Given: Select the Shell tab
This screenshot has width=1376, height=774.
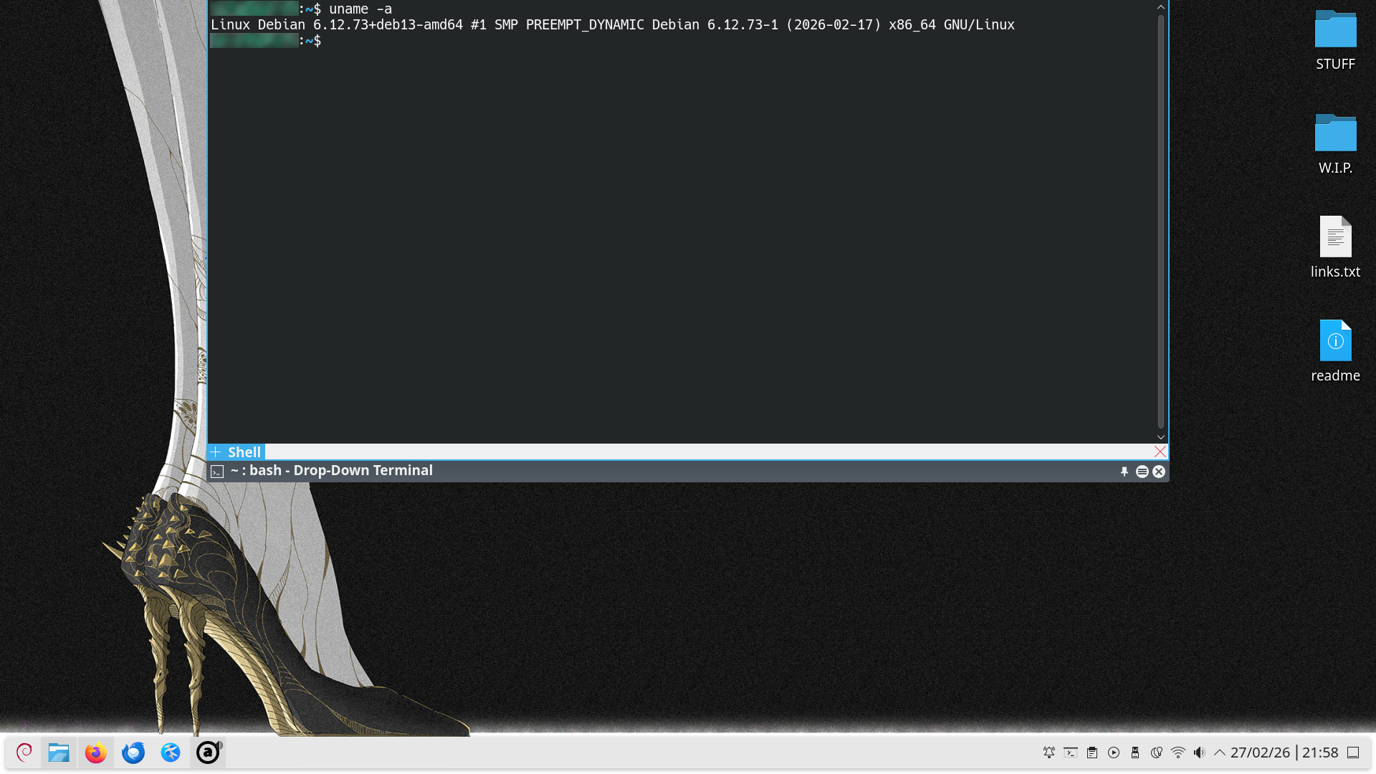Looking at the screenshot, I should [x=244, y=452].
